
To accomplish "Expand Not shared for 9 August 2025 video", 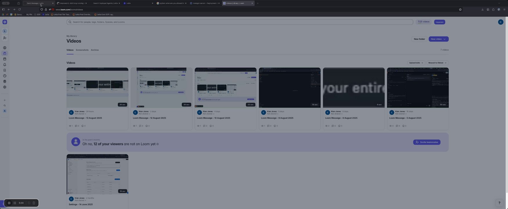I will point(273,114).
